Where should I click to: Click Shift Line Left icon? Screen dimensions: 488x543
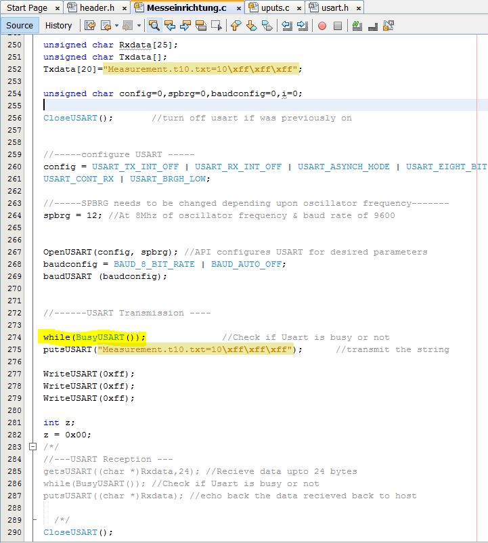[287, 26]
